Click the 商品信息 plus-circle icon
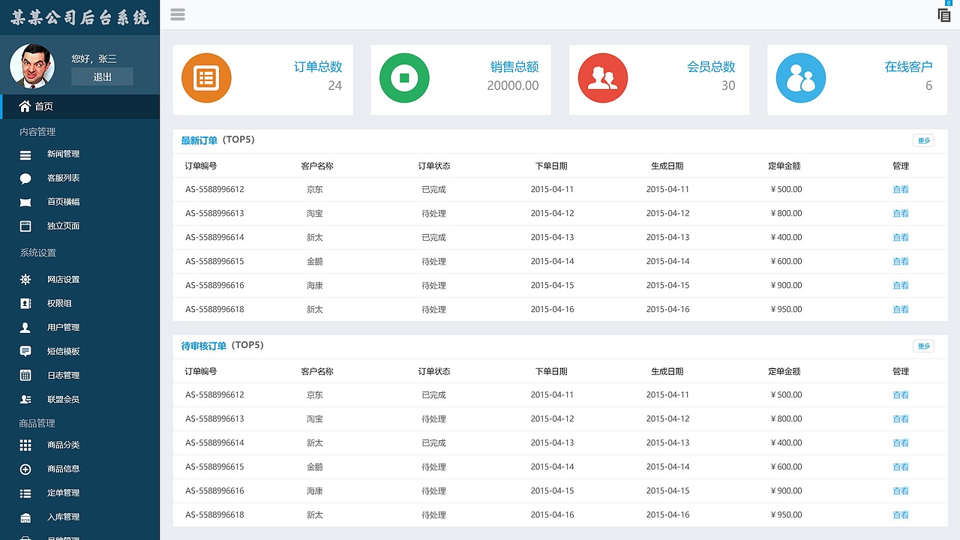960x540 pixels. (x=25, y=468)
